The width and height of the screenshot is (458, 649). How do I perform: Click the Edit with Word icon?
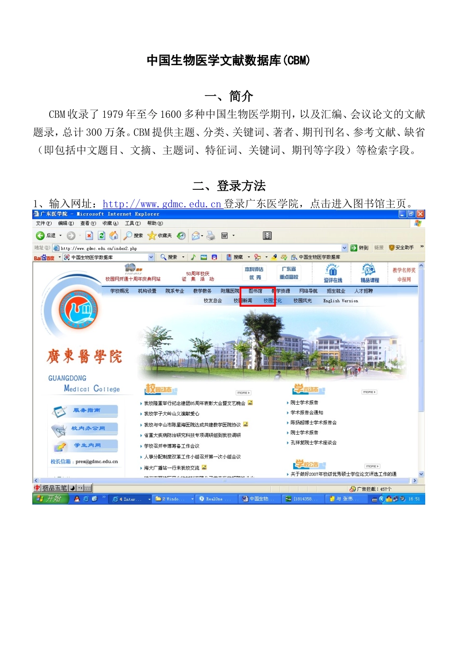tap(225, 236)
